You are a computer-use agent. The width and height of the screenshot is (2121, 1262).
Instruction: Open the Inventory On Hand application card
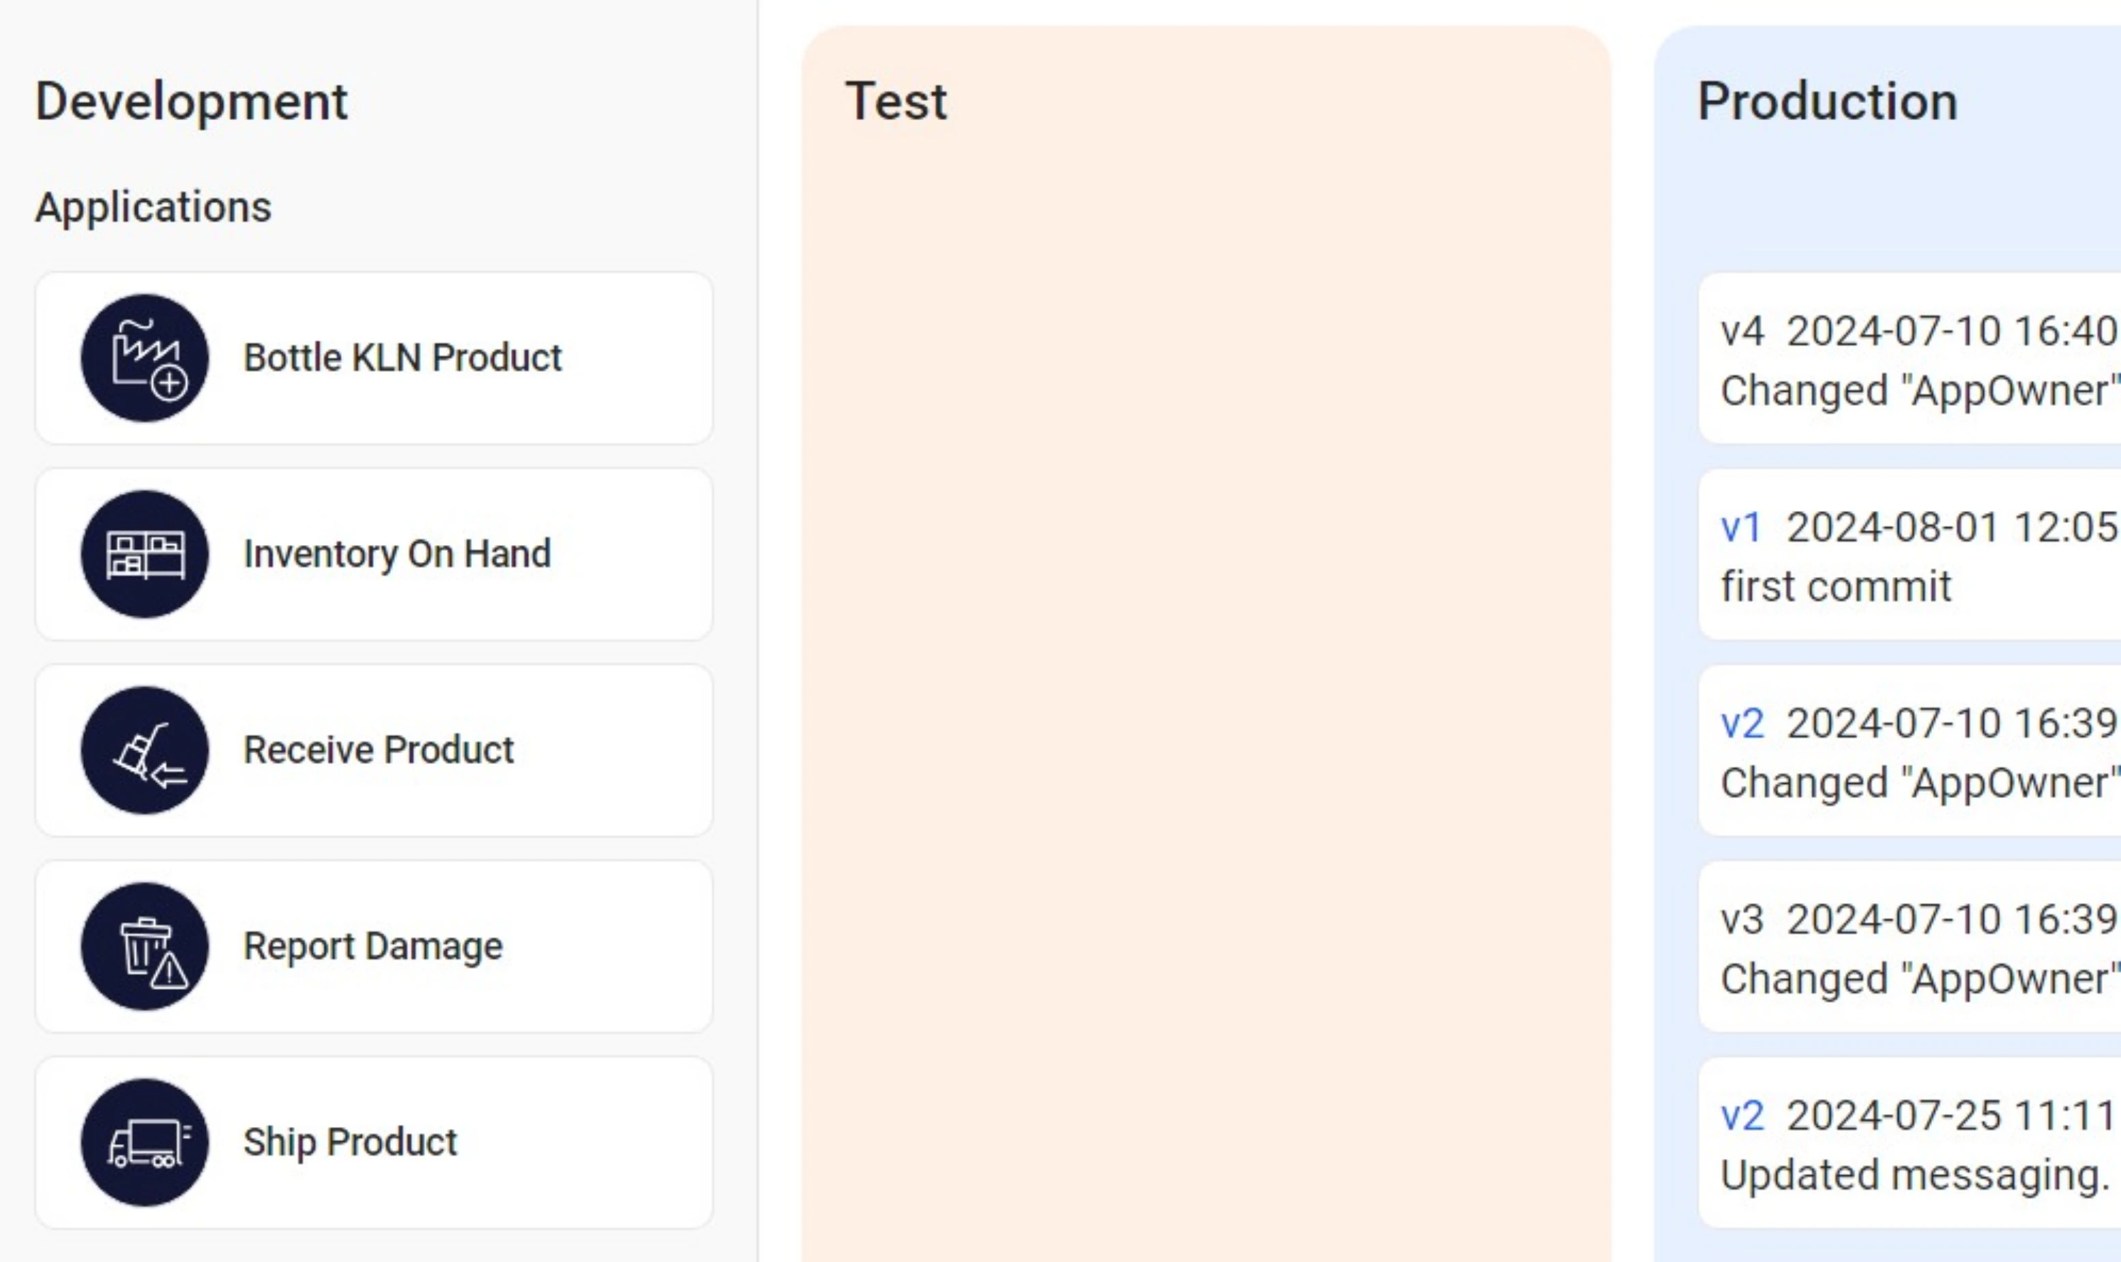373,554
